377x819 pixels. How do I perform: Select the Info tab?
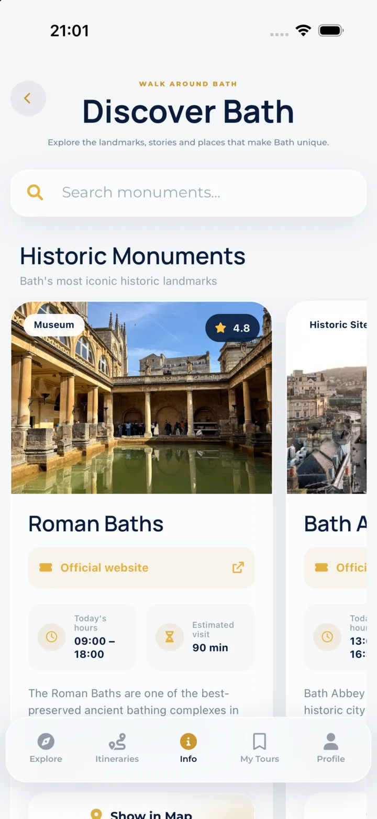click(188, 749)
